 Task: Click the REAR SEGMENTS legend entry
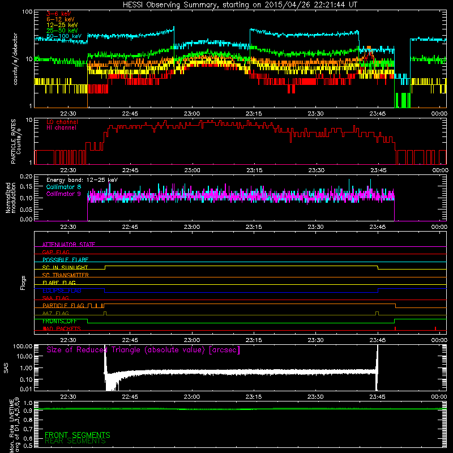tap(75, 441)
